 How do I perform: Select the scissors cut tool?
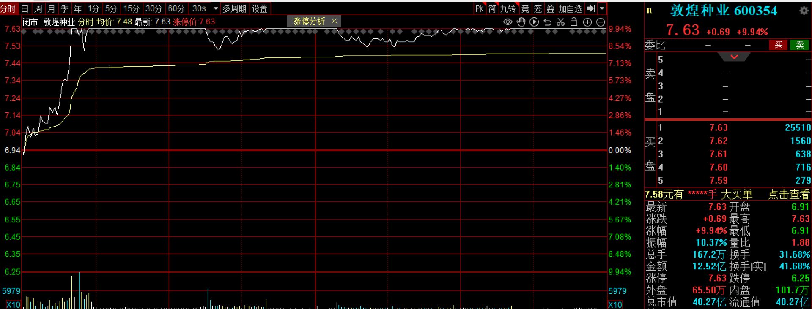pos(561,22)
